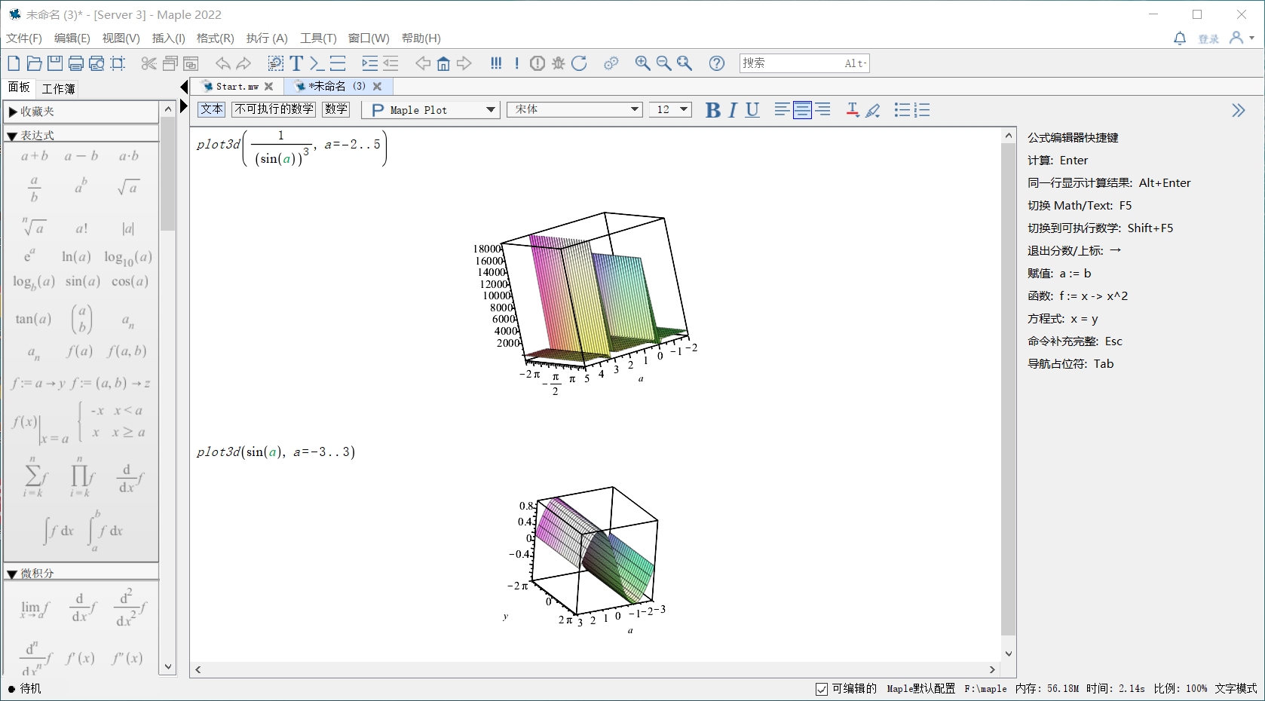
Task: Switch to the 工作簿 tab
Action: pos(58,89)
